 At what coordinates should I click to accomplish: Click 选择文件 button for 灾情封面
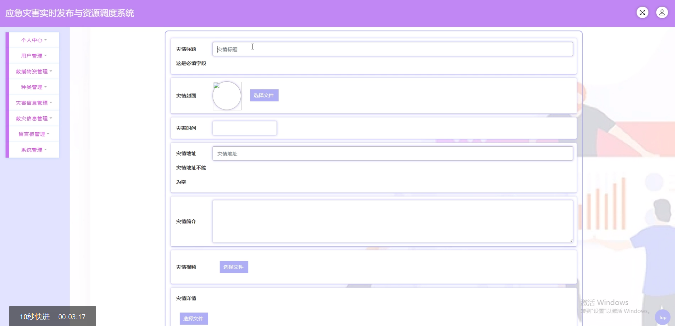(264, 95)
